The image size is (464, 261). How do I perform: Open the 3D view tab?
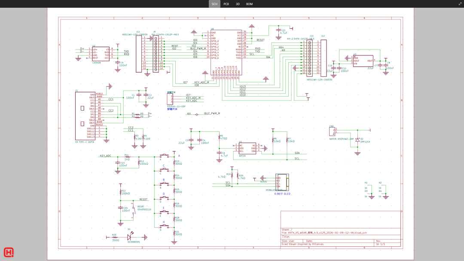tap(238, 4)
